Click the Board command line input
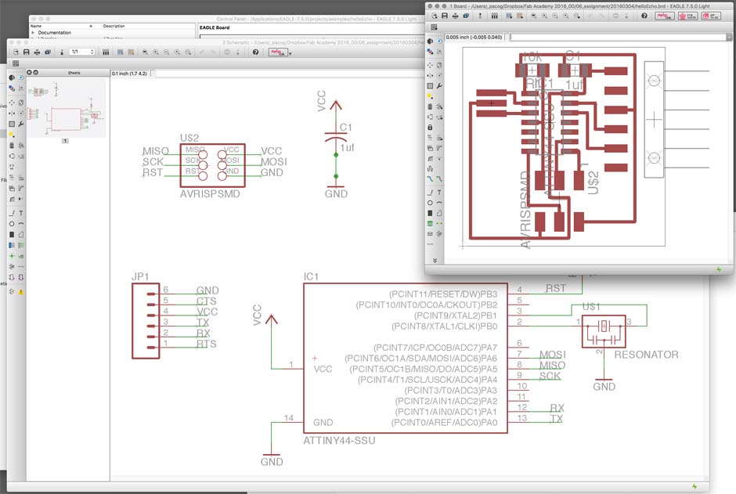736x494 pixels. (x=618, y=37)
